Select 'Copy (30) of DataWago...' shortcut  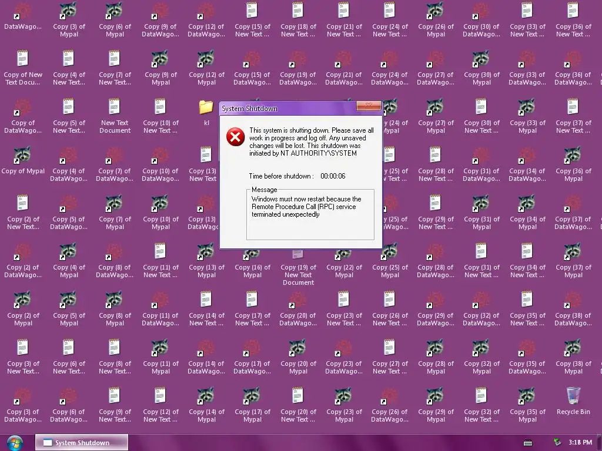click(481, 19)
